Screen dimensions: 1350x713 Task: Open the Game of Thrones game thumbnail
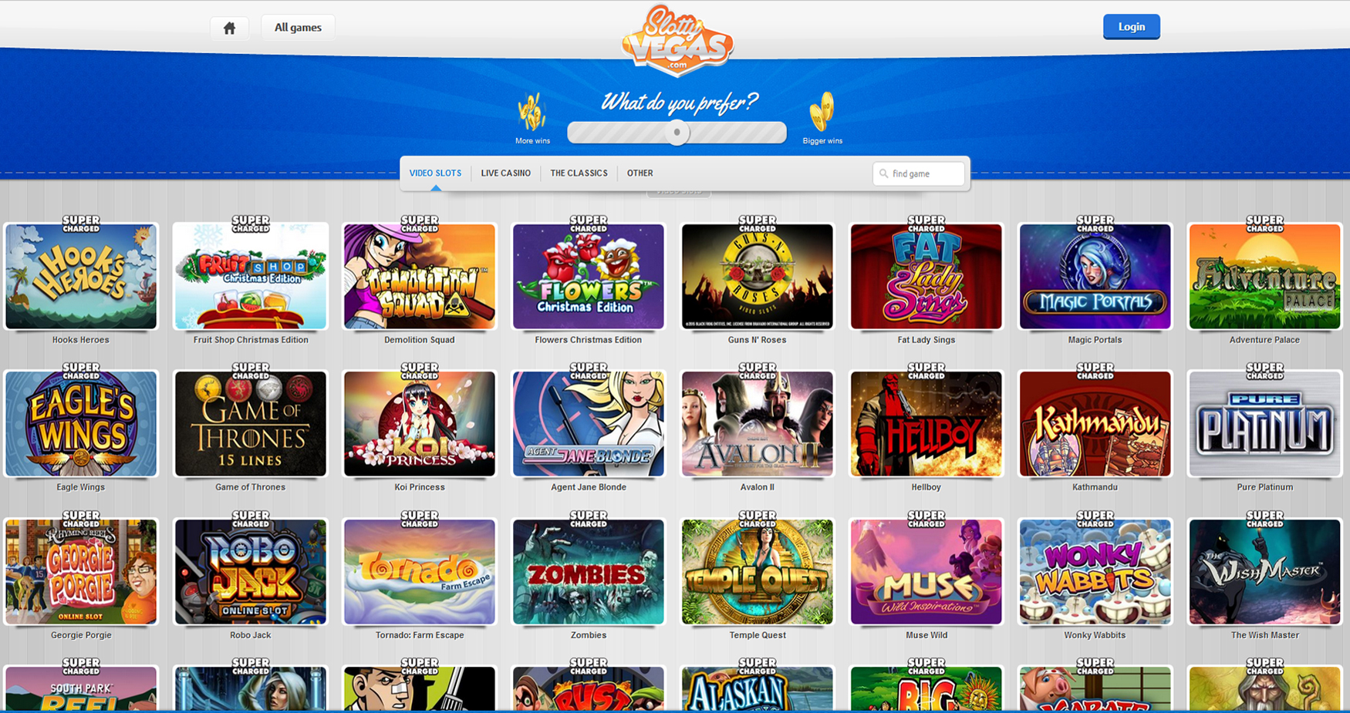[x=251, y=424]
